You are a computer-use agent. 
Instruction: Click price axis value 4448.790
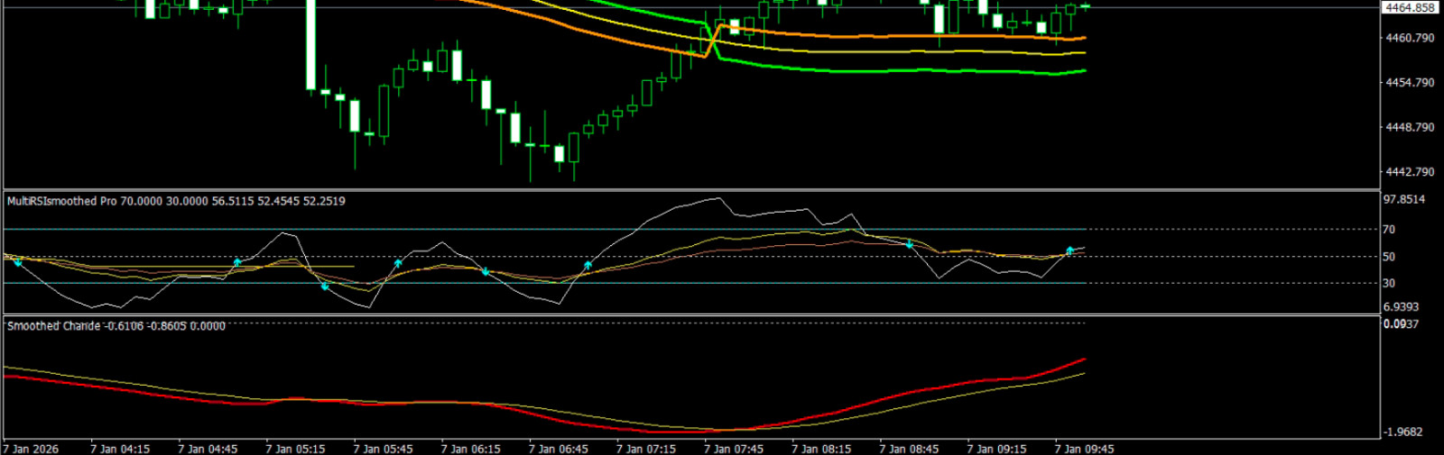(x=1410, y=128)
